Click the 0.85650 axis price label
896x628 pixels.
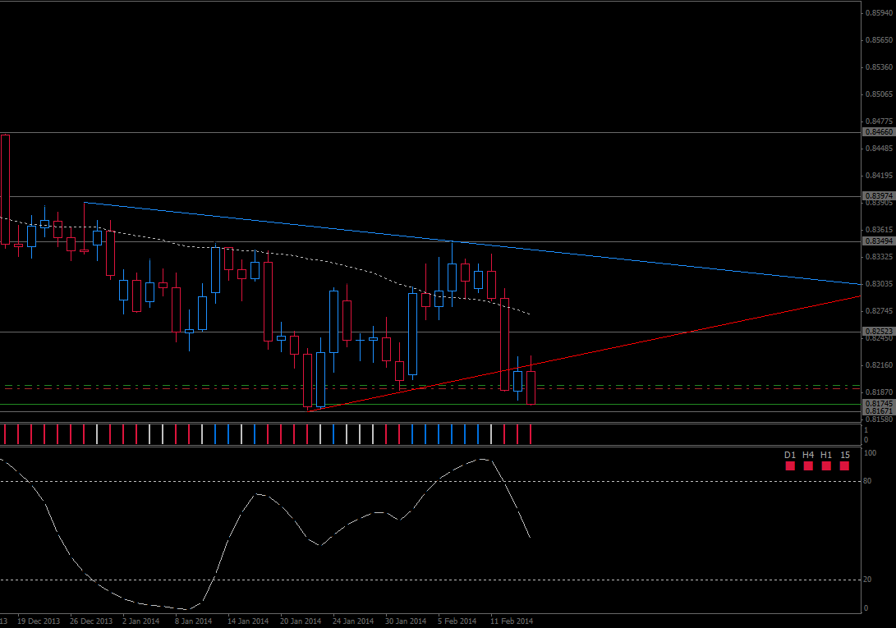pyautogui.click(x=879, y=40)
